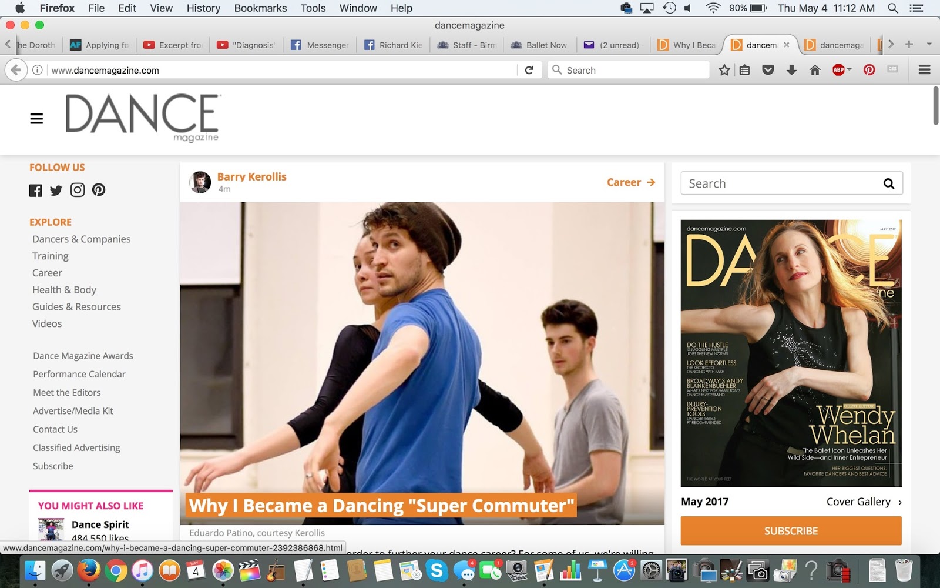Click the tab overflow arrow to see more tabs
940x588 pixels.
pyautogui.click(x=891, y=44)
